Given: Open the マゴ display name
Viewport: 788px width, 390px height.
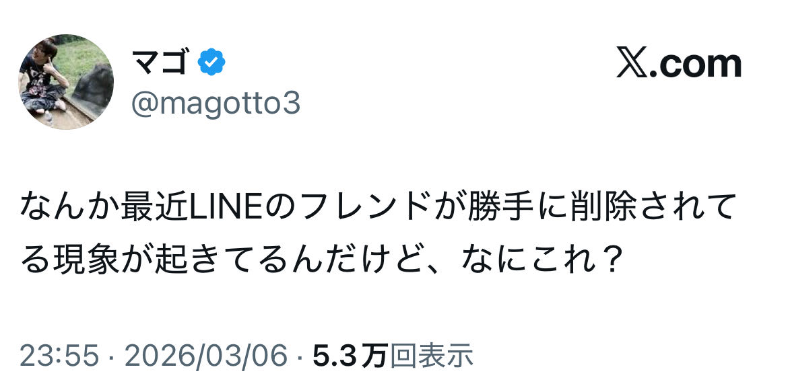Looking at the screenshot, I should [160, 63].
